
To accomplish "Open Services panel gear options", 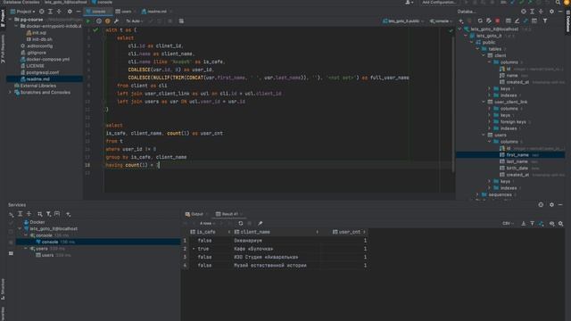I will (x=551, y=205).
